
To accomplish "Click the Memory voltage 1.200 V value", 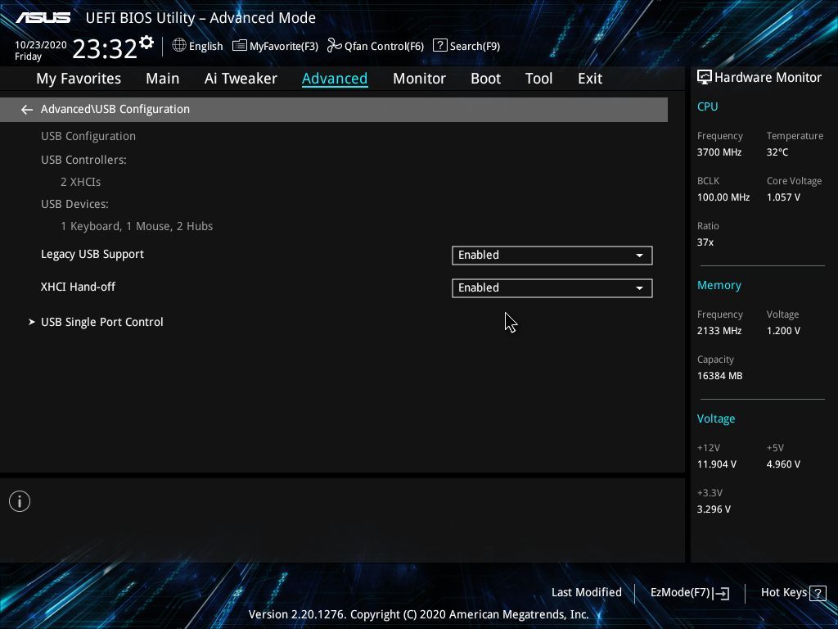I will (783, 331).
